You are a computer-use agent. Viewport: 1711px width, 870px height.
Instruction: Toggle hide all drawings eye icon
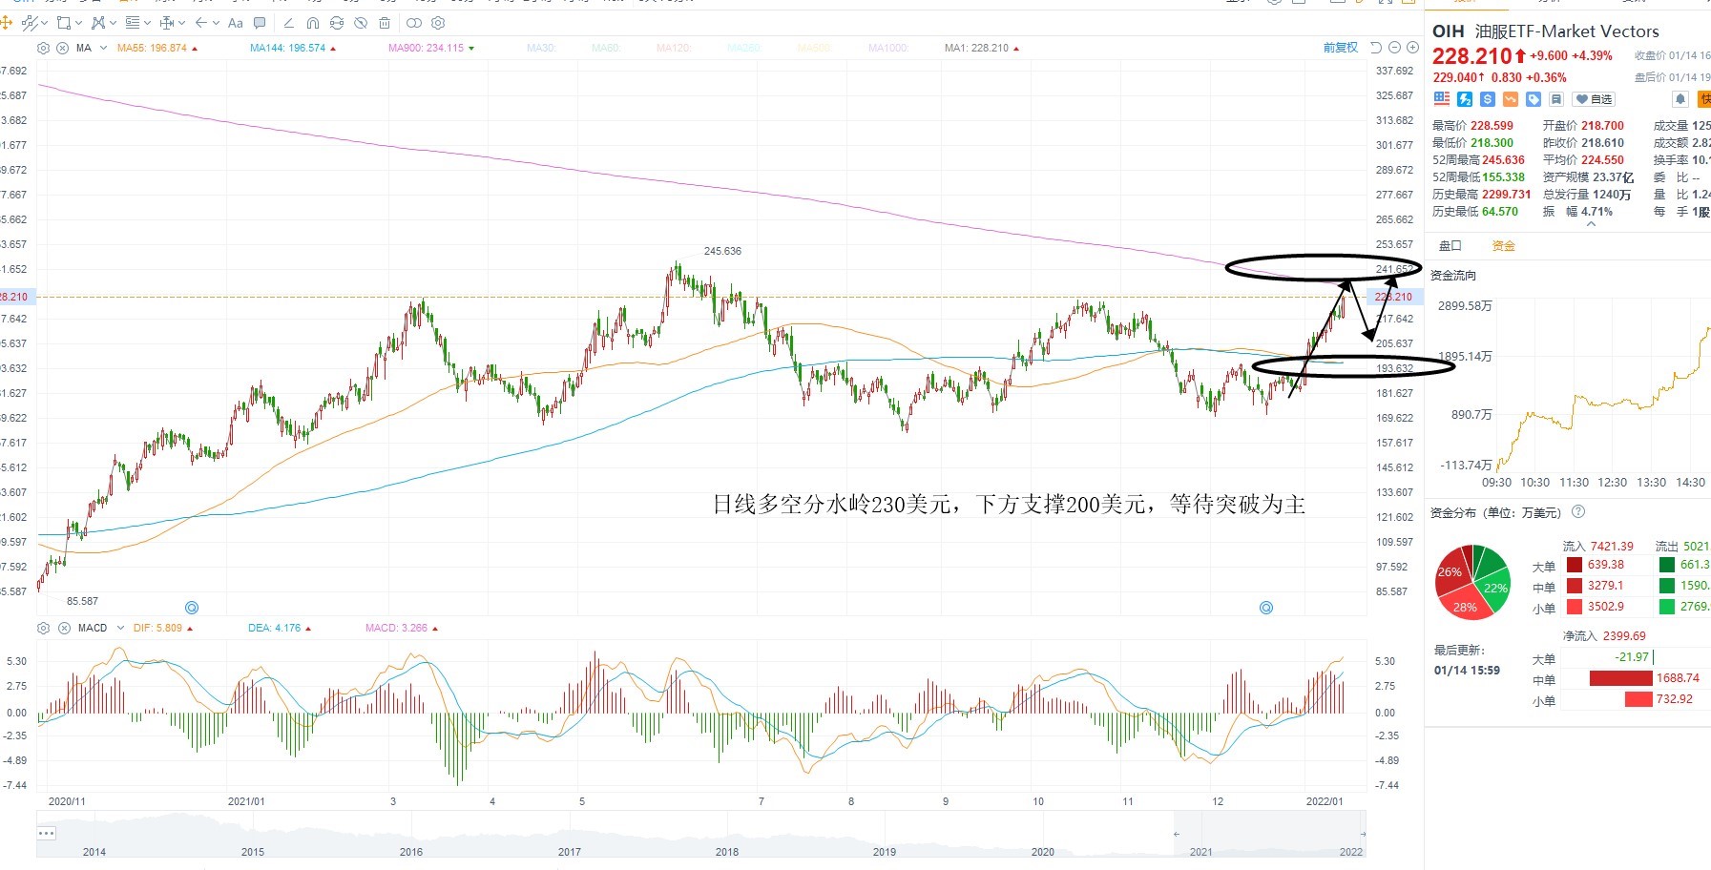point(361,23)
